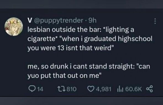Click the reply count 14
163x105 pixels.
[40, 89]
